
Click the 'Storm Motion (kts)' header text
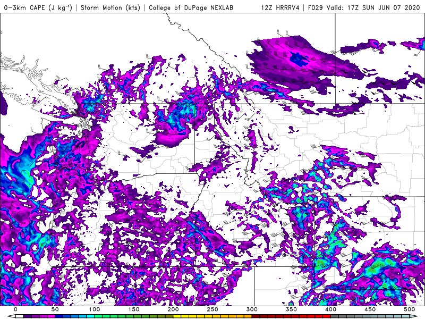(x=110, y=7)
